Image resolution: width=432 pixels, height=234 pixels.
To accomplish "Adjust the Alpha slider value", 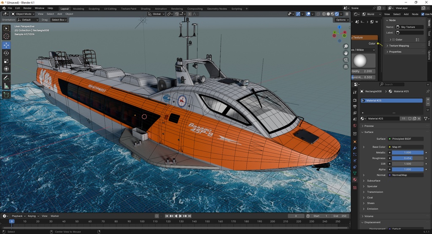I will (x=408, y=169).
